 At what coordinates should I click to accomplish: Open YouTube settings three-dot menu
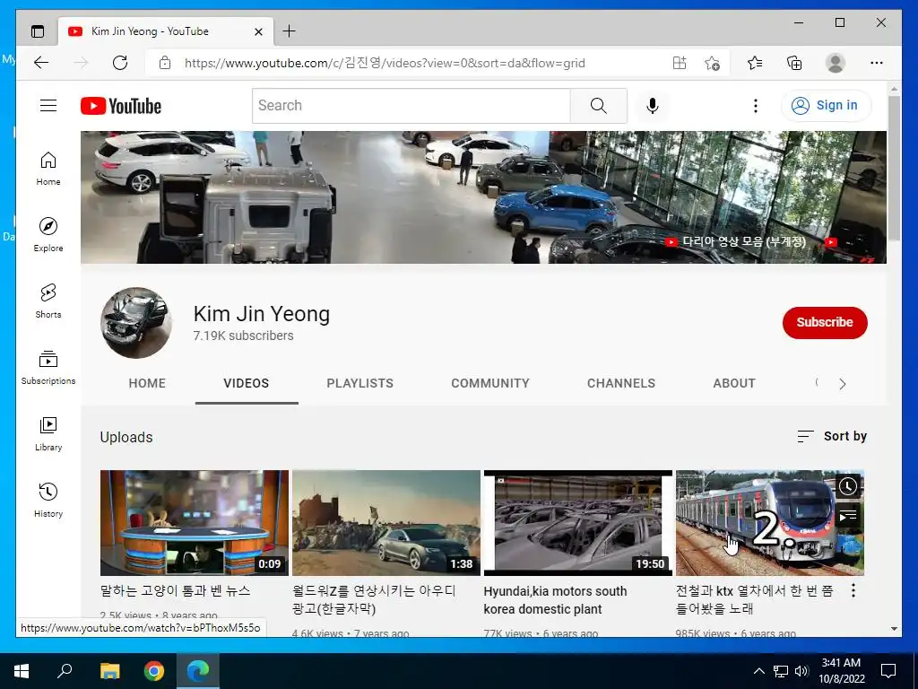tap(755, 106)
